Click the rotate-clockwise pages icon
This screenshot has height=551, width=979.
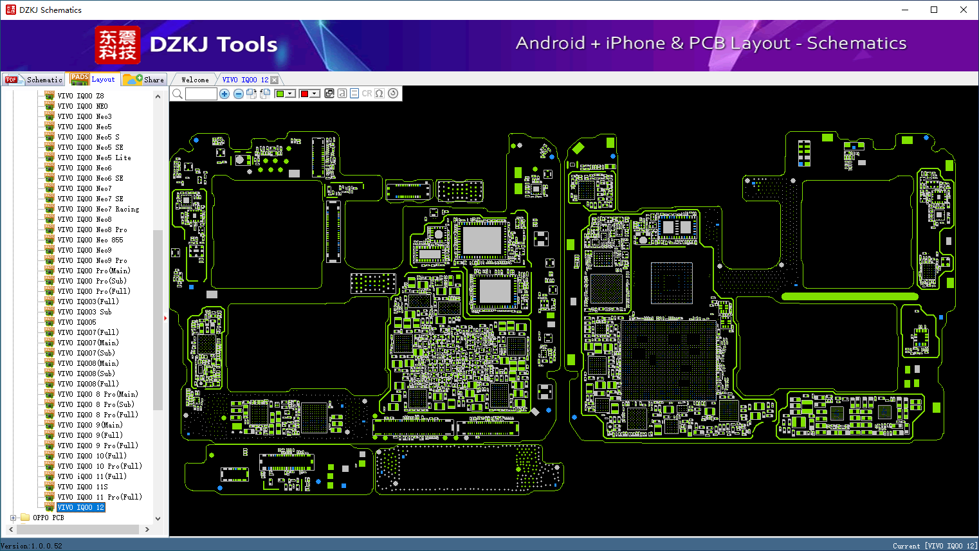pos(252,94)
